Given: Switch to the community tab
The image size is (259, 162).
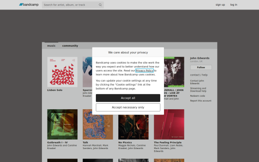Looking at the screenshot, I should tap(70, 46).
